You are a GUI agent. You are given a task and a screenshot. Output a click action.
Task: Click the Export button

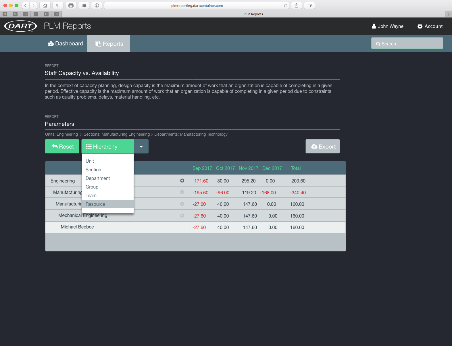[323, 146]
